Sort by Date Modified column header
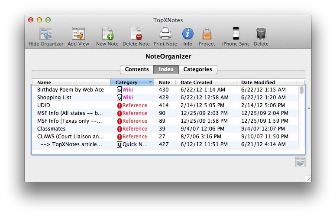 click(266, 82)
